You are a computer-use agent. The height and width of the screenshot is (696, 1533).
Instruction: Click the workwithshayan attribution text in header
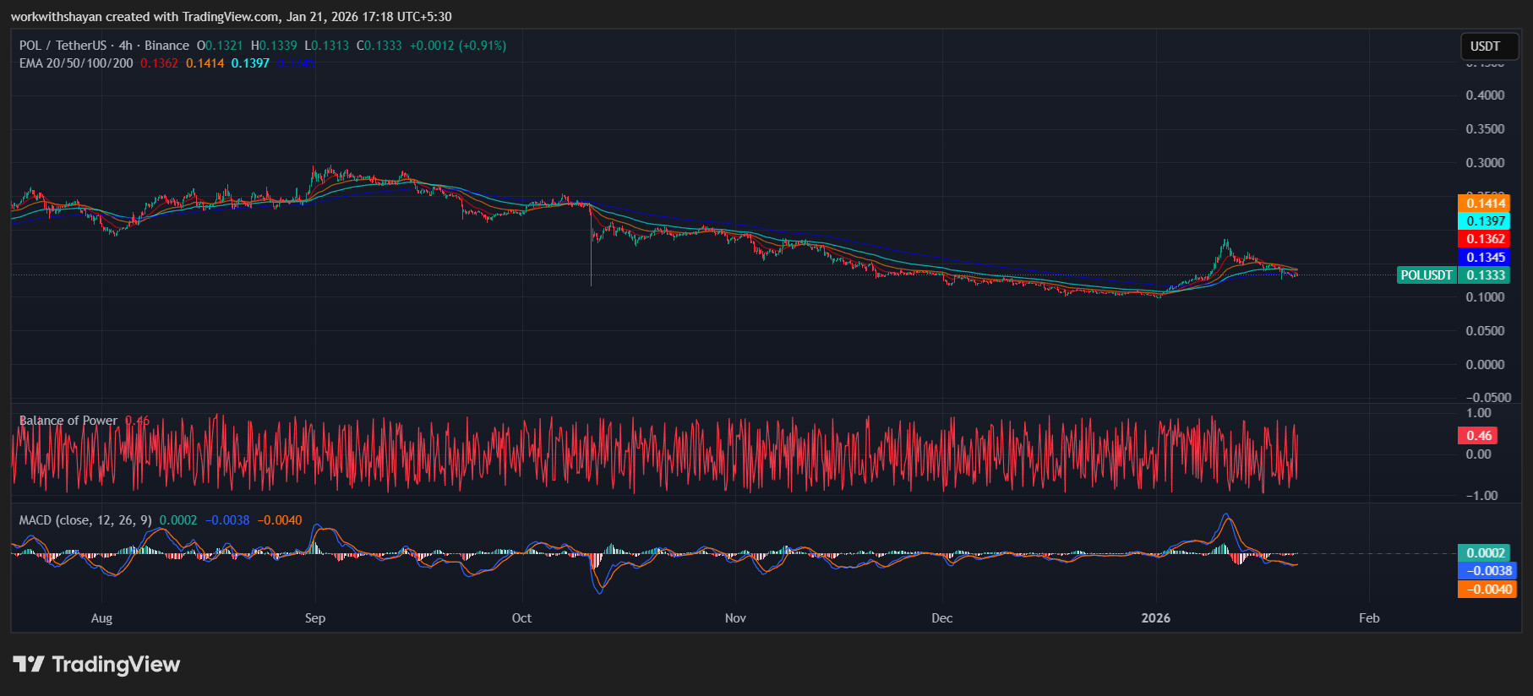pyautogui.click(x=56, y=17)
